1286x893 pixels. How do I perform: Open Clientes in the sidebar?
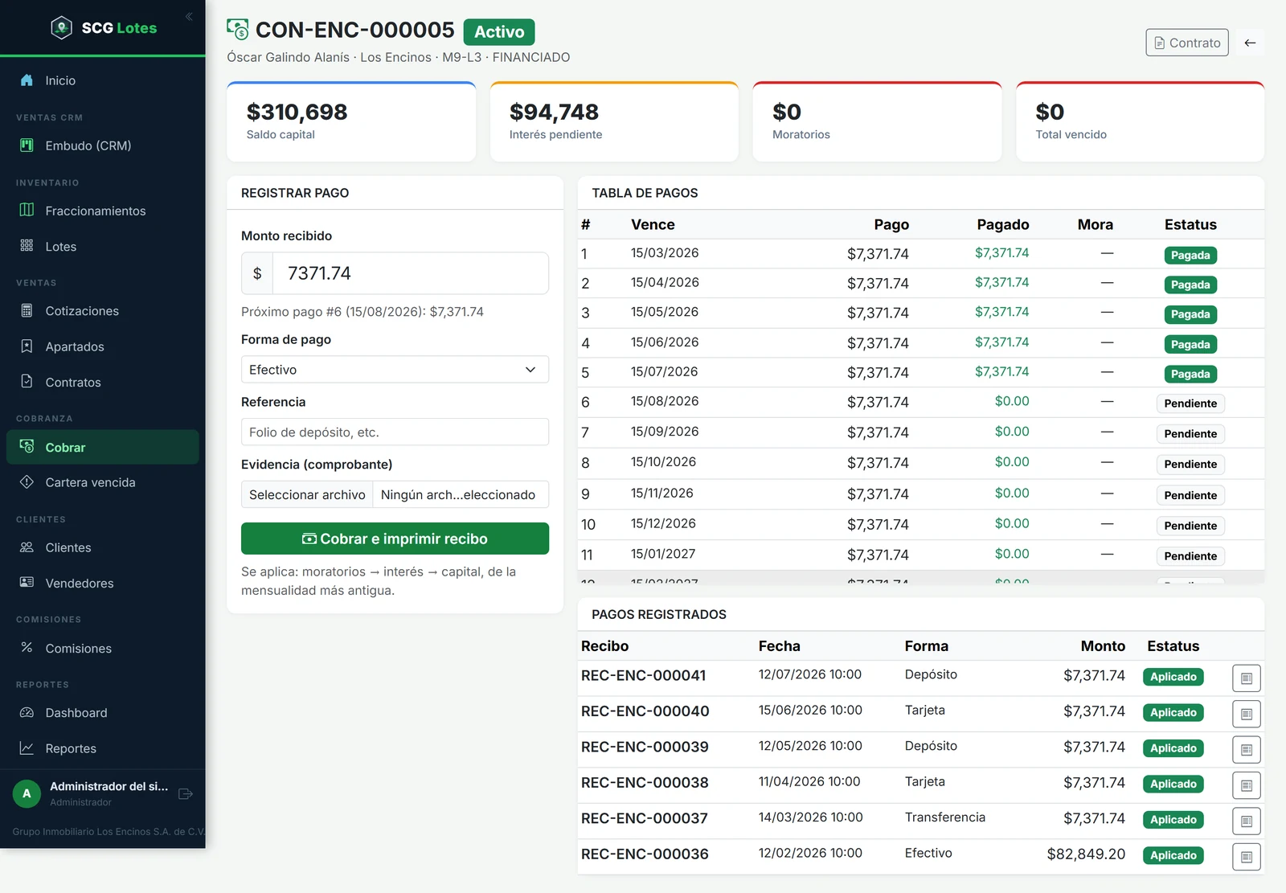[103, 547]
